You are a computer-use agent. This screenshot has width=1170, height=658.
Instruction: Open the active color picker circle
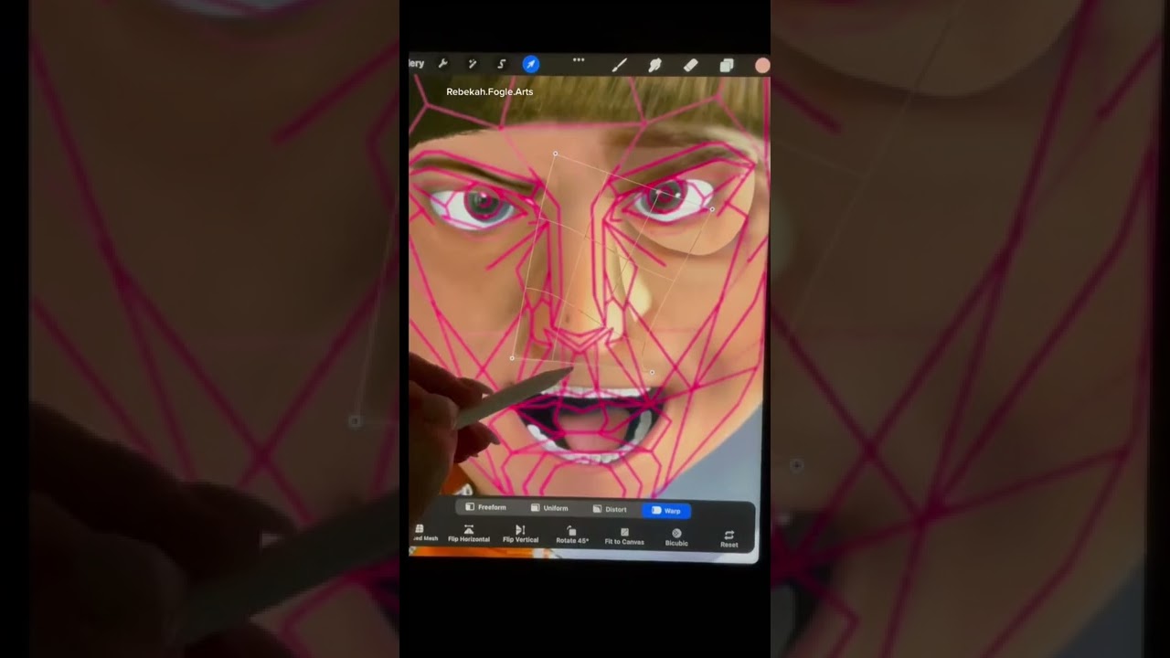click(x=761, y=65)
